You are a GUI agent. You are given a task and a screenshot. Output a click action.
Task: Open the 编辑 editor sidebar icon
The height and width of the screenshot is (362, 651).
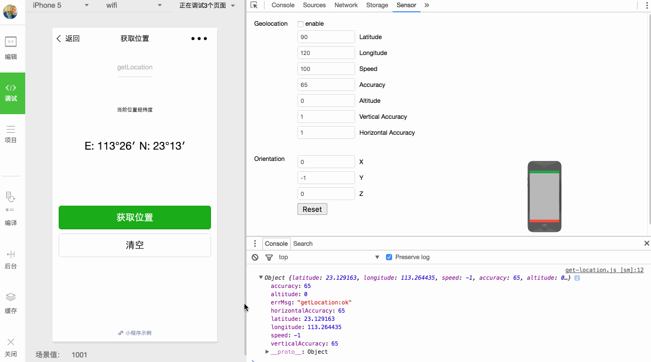coord(11,47)
